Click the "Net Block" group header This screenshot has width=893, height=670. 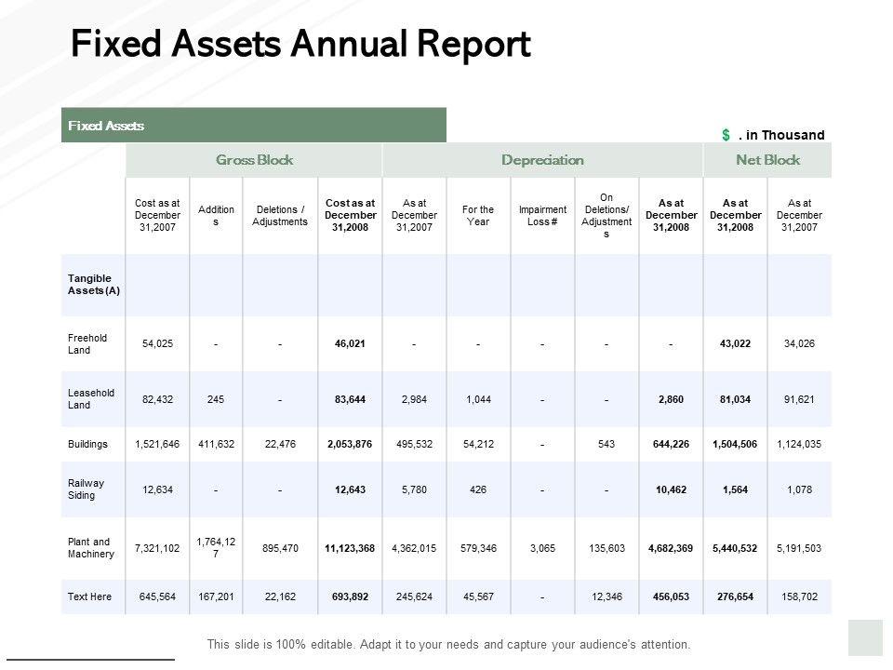767,160
